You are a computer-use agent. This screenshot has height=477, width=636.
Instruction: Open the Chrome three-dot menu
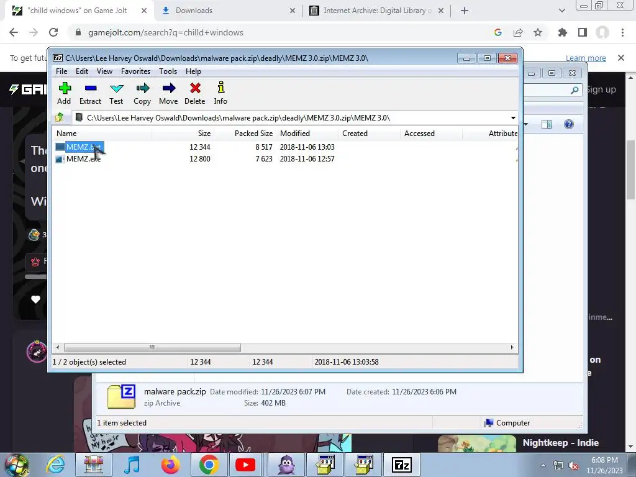(x=622, y=32)
